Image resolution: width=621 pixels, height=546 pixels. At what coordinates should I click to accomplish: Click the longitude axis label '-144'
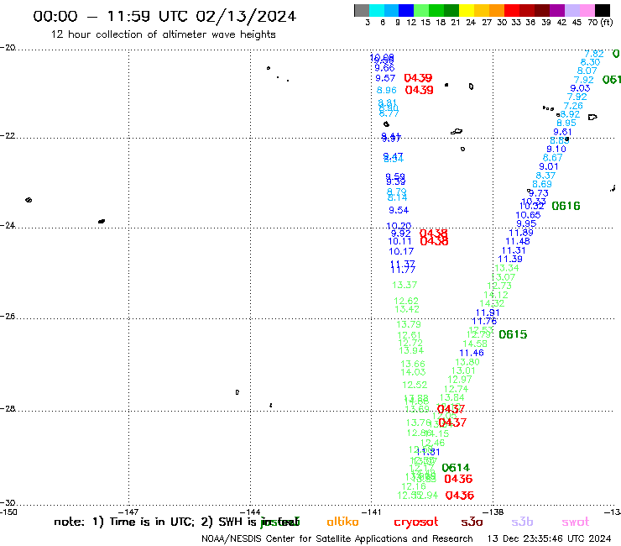[250, 512]
